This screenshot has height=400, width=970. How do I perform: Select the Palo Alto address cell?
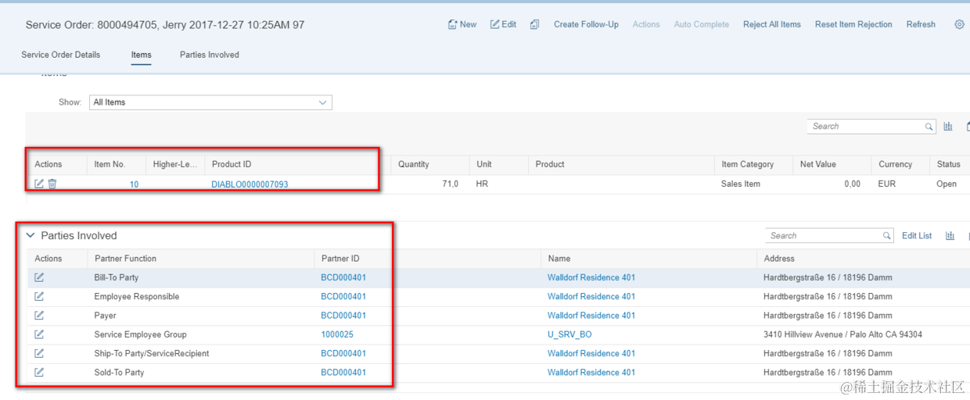pyautogui.click(x=842, y=334)
